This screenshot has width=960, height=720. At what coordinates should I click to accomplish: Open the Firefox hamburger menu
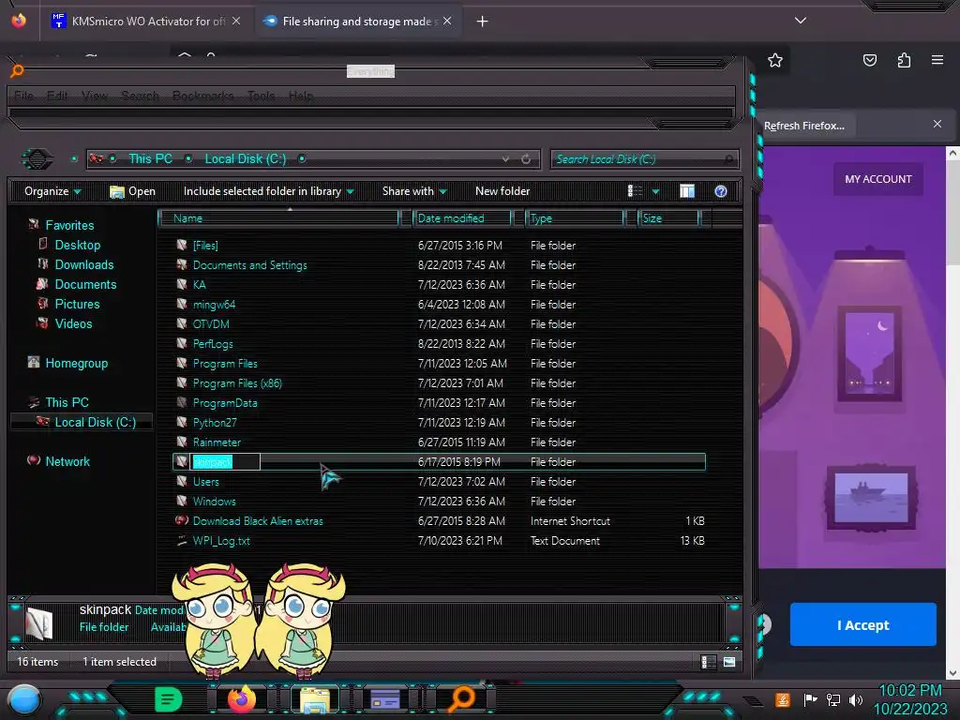point(937,60)
